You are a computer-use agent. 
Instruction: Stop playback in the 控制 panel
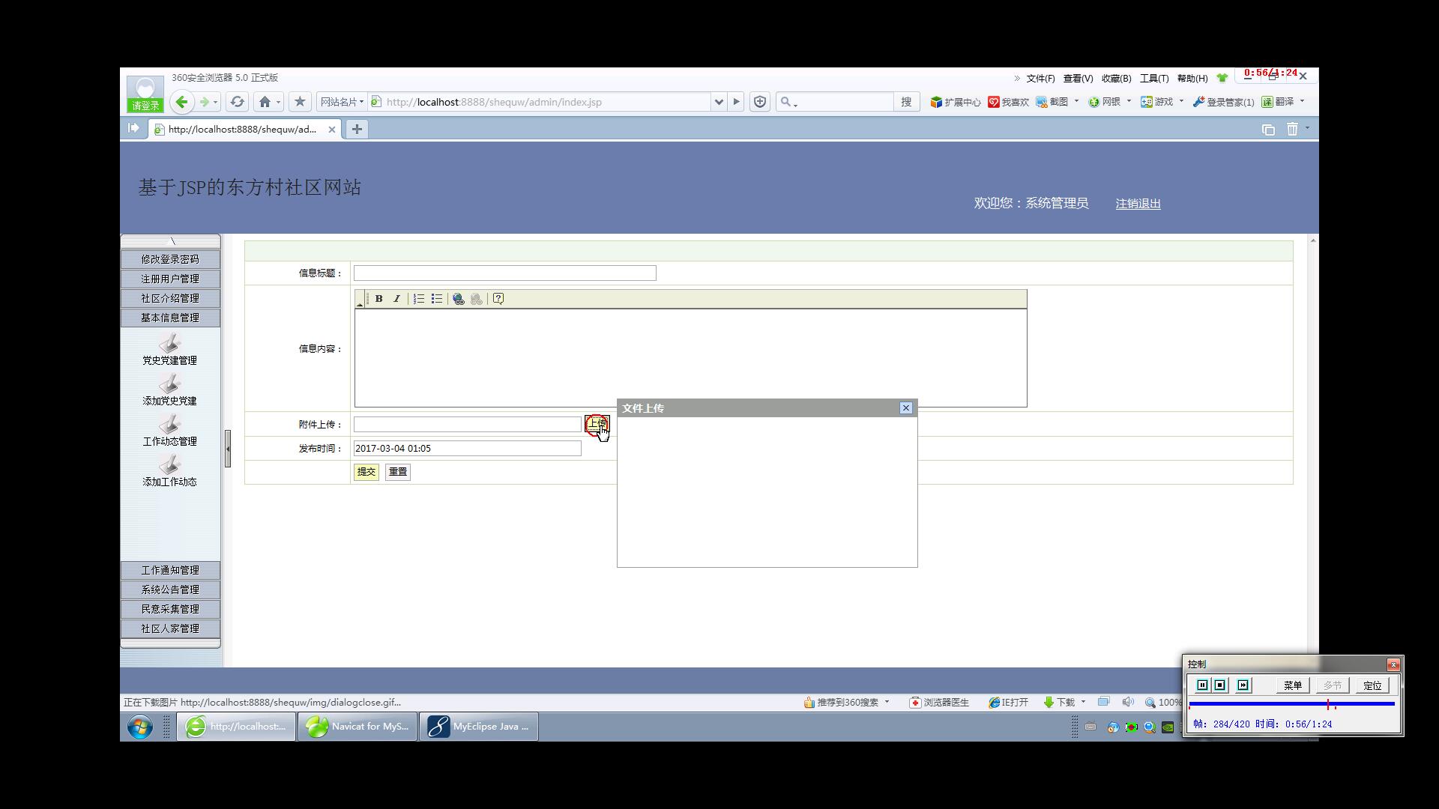pyautogui.click(x=1220, y=685)
